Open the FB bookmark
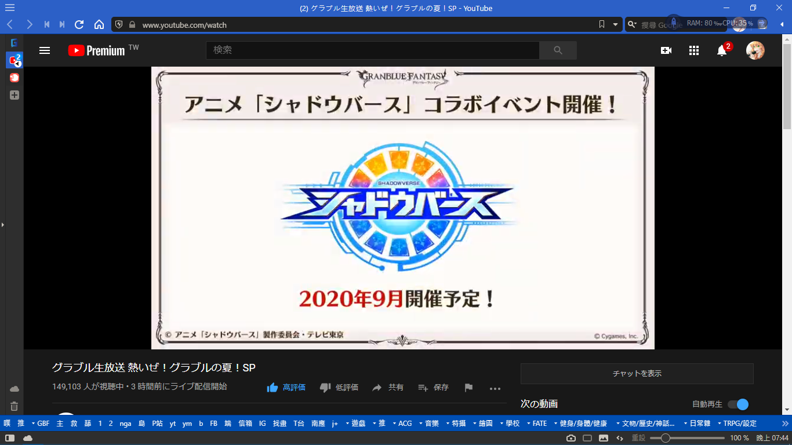The width and height of the screenshot is (792, 445). [x=213, y=424]
